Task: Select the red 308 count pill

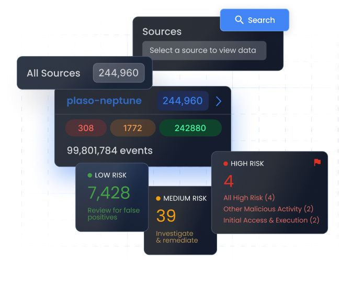Action: click(86, 128)
